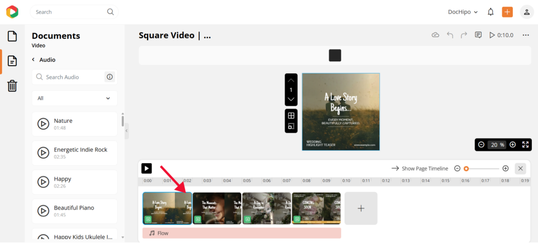Image resolution: width=538 pixels, height=243 pixels.
Task: Open the page grid view icon
Action: [x=291, y=115]
